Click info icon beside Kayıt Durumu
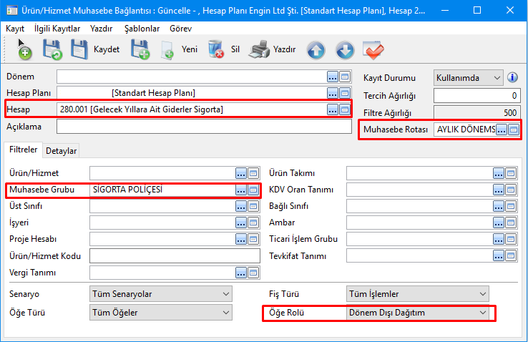528x342 pixels. pos(512,77)
